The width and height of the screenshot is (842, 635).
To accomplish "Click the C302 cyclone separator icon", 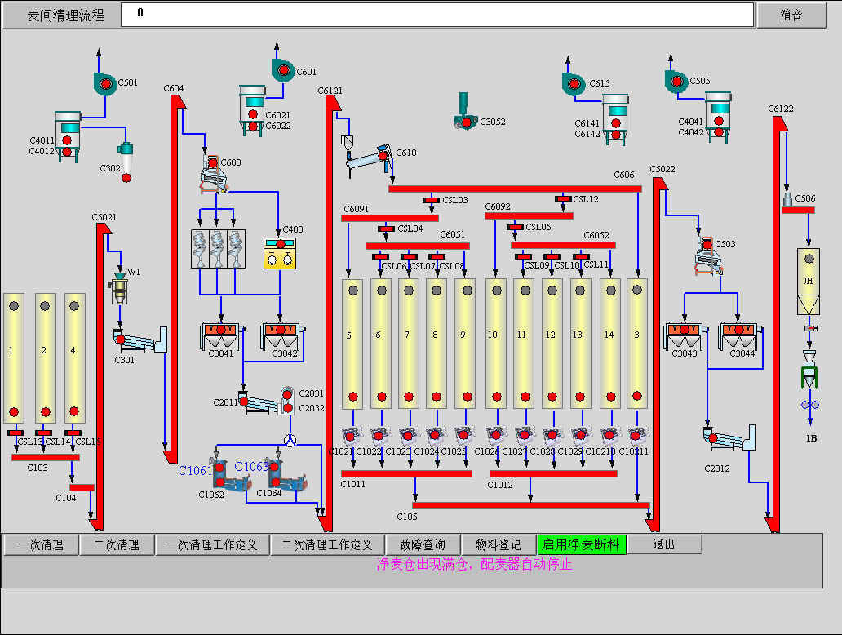I will (126, 162).
